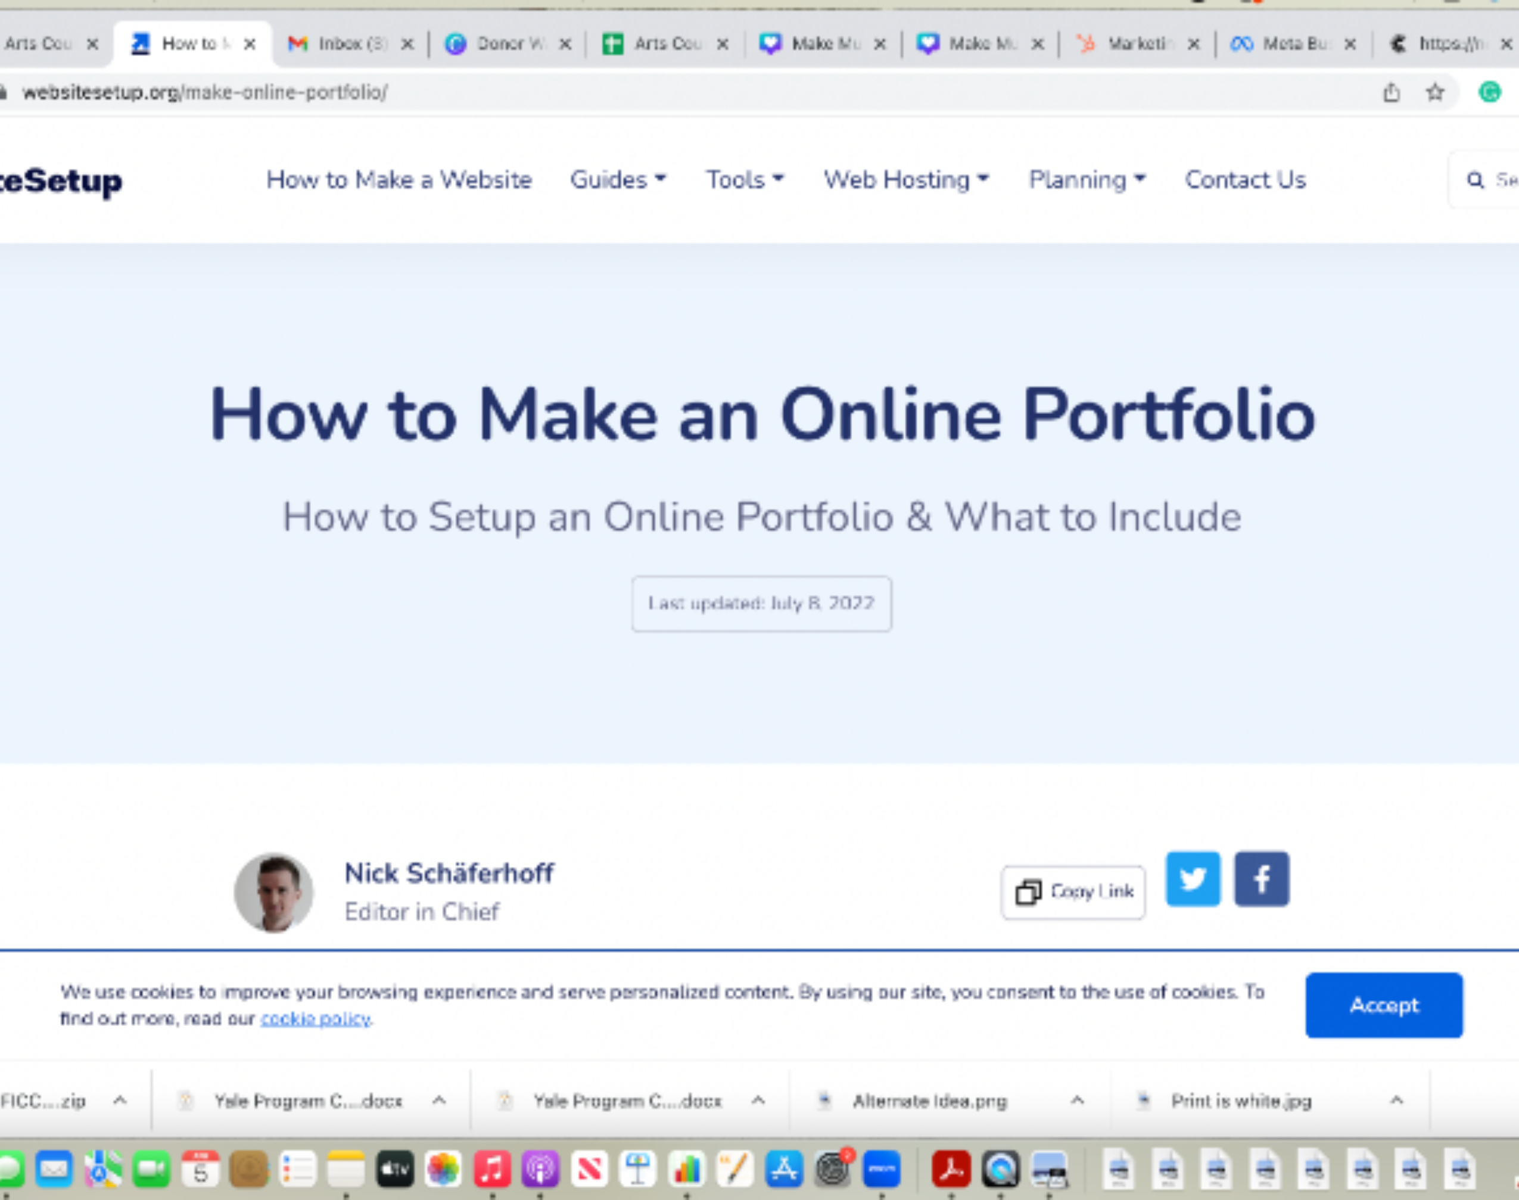The width and height of the screenshot is (1519, 1200).
Task: Share page on Twitter
Action: 1193,879
